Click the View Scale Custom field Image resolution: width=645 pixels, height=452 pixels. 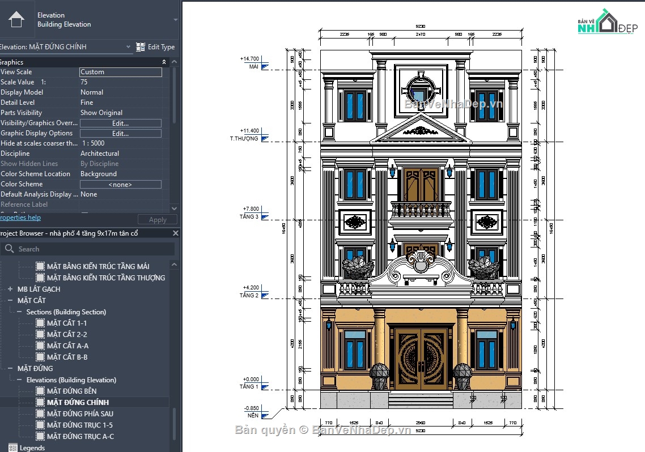(x=121, y=72)
